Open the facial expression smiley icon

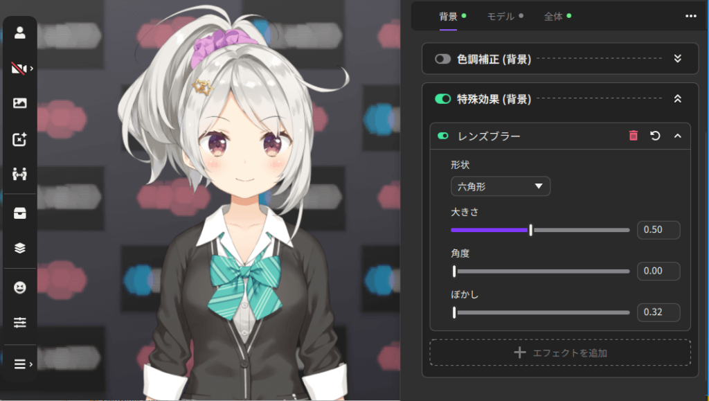19,287
